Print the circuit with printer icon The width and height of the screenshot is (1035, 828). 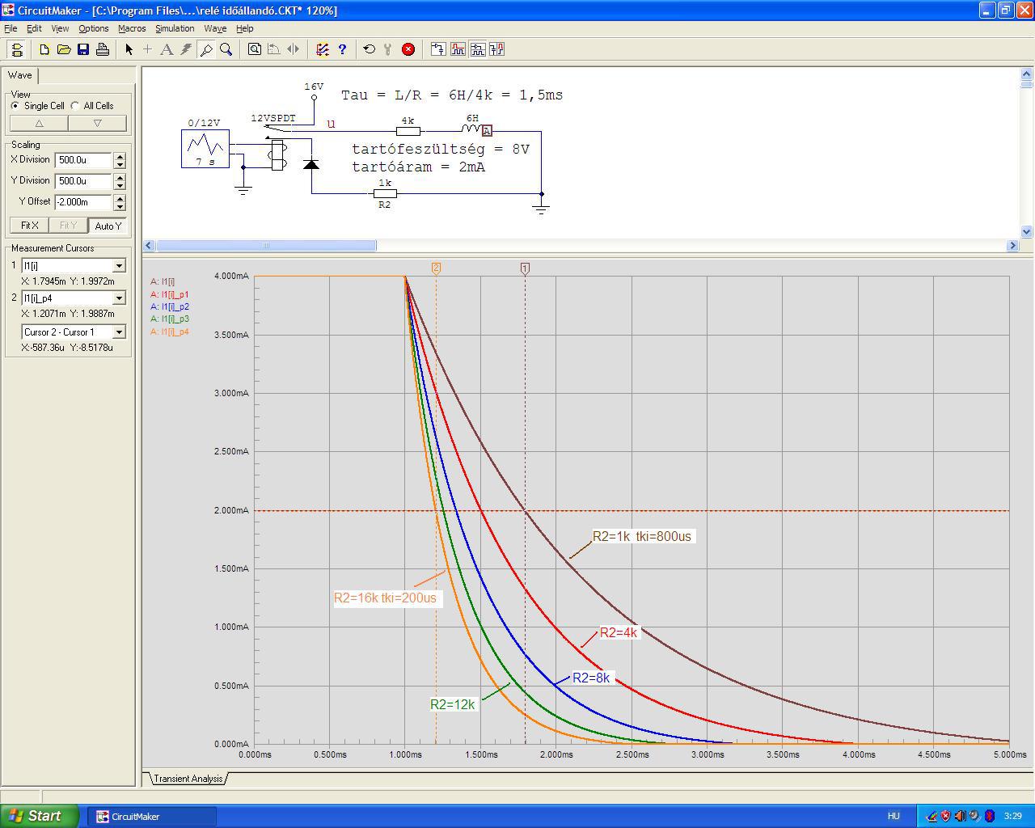coord(103,49)
